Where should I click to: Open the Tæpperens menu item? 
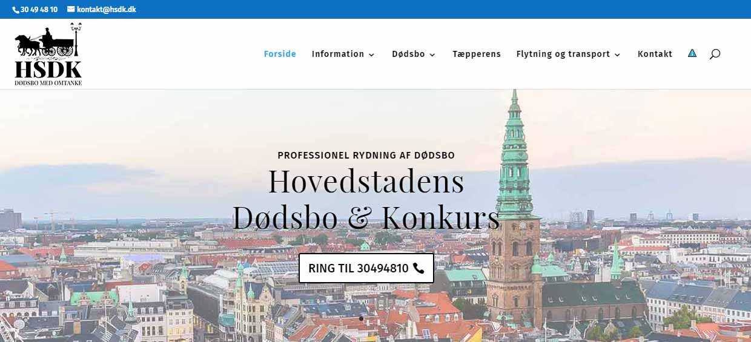(477, 54)
